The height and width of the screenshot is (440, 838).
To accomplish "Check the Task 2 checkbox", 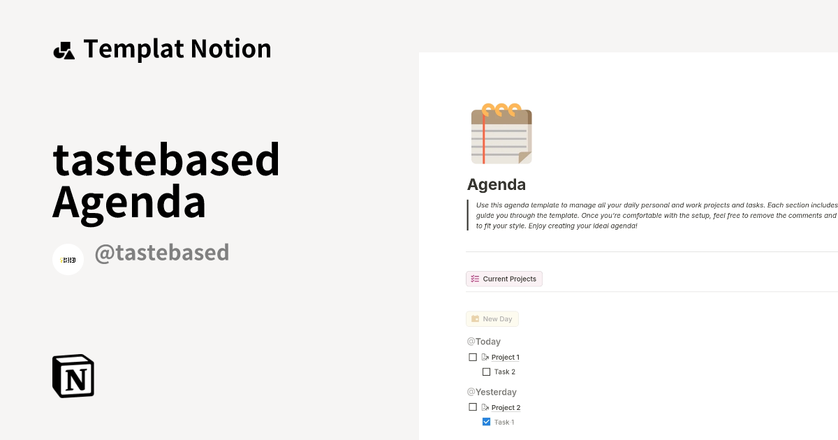I will coord(486,372).
